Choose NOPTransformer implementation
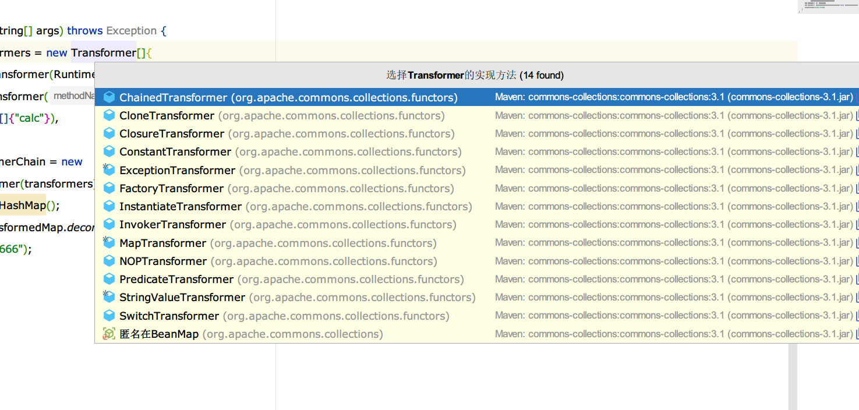The width and height of the screenshot is (859, 410). pos(476,261)
